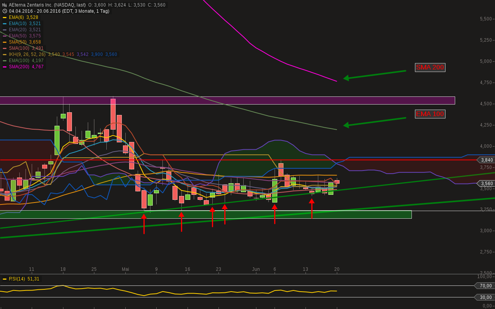Click the cyan EMA(10) color swatch
Viewport: 495px width, 309px height.
(5, 24)
